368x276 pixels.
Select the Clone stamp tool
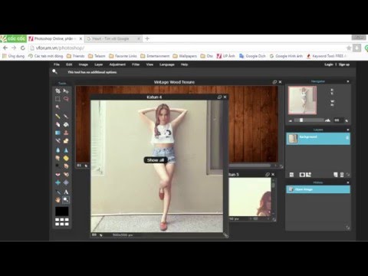[x=66, y=133]
